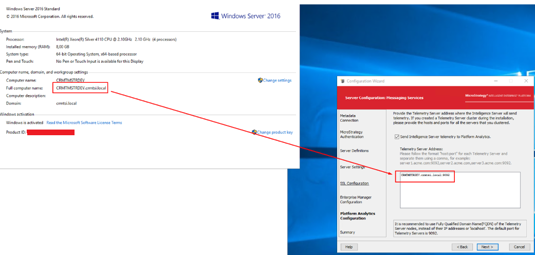Click the No Pen or Touch Input text
The image size is (535, 255).
(100, 62)
